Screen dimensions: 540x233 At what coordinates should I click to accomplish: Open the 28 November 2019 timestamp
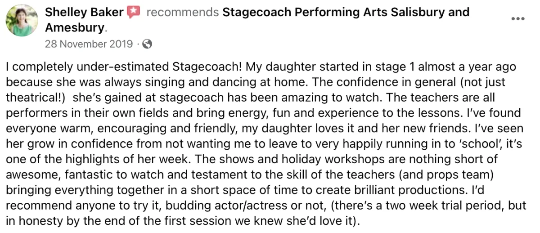tap(89, 44)
